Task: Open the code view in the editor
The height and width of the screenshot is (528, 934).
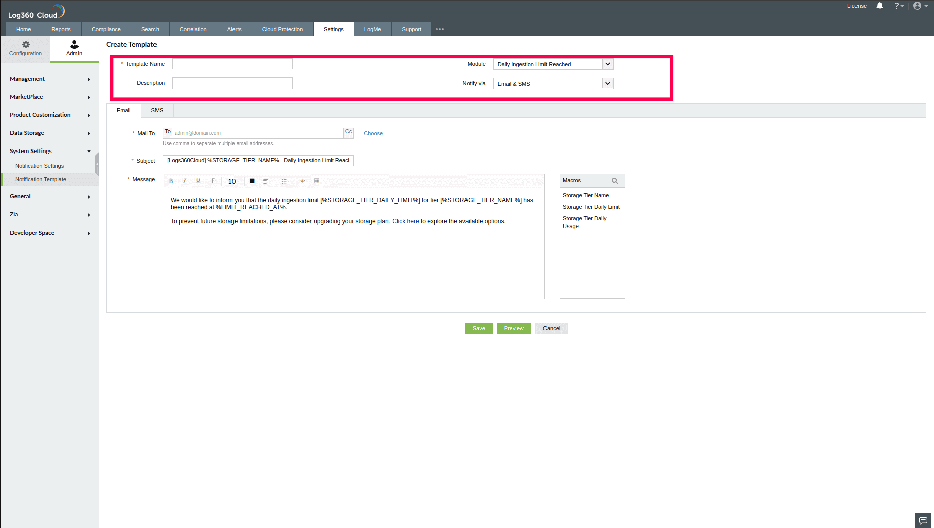Action: (302, 181)
